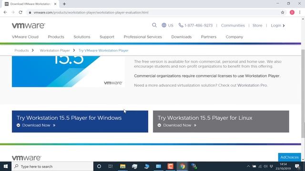Open Cortana circle icon on taskbar

(99, 166)
